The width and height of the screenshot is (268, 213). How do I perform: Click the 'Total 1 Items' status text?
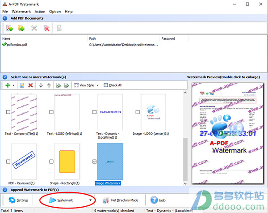12,211
